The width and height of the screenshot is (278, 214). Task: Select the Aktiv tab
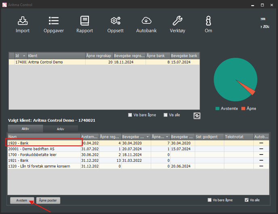[25, 129]
